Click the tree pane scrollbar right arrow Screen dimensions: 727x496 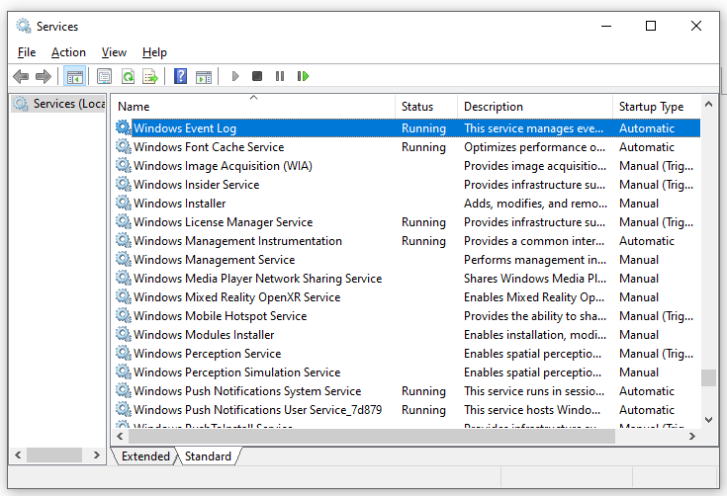click(x=97, y=455)
